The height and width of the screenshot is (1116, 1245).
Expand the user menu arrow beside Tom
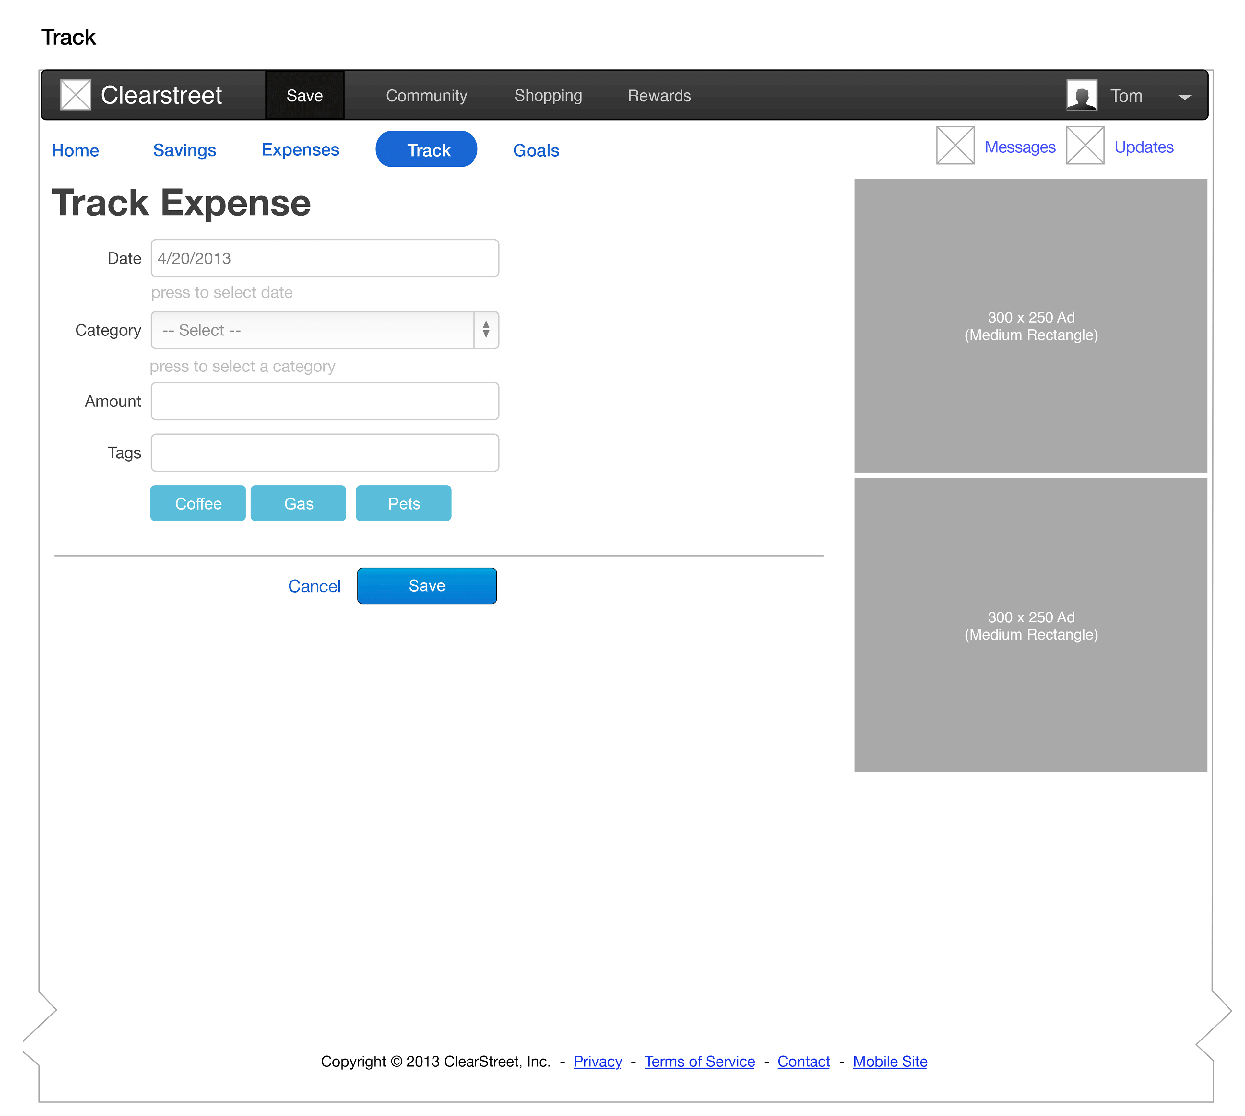[x=1184, y=97]
